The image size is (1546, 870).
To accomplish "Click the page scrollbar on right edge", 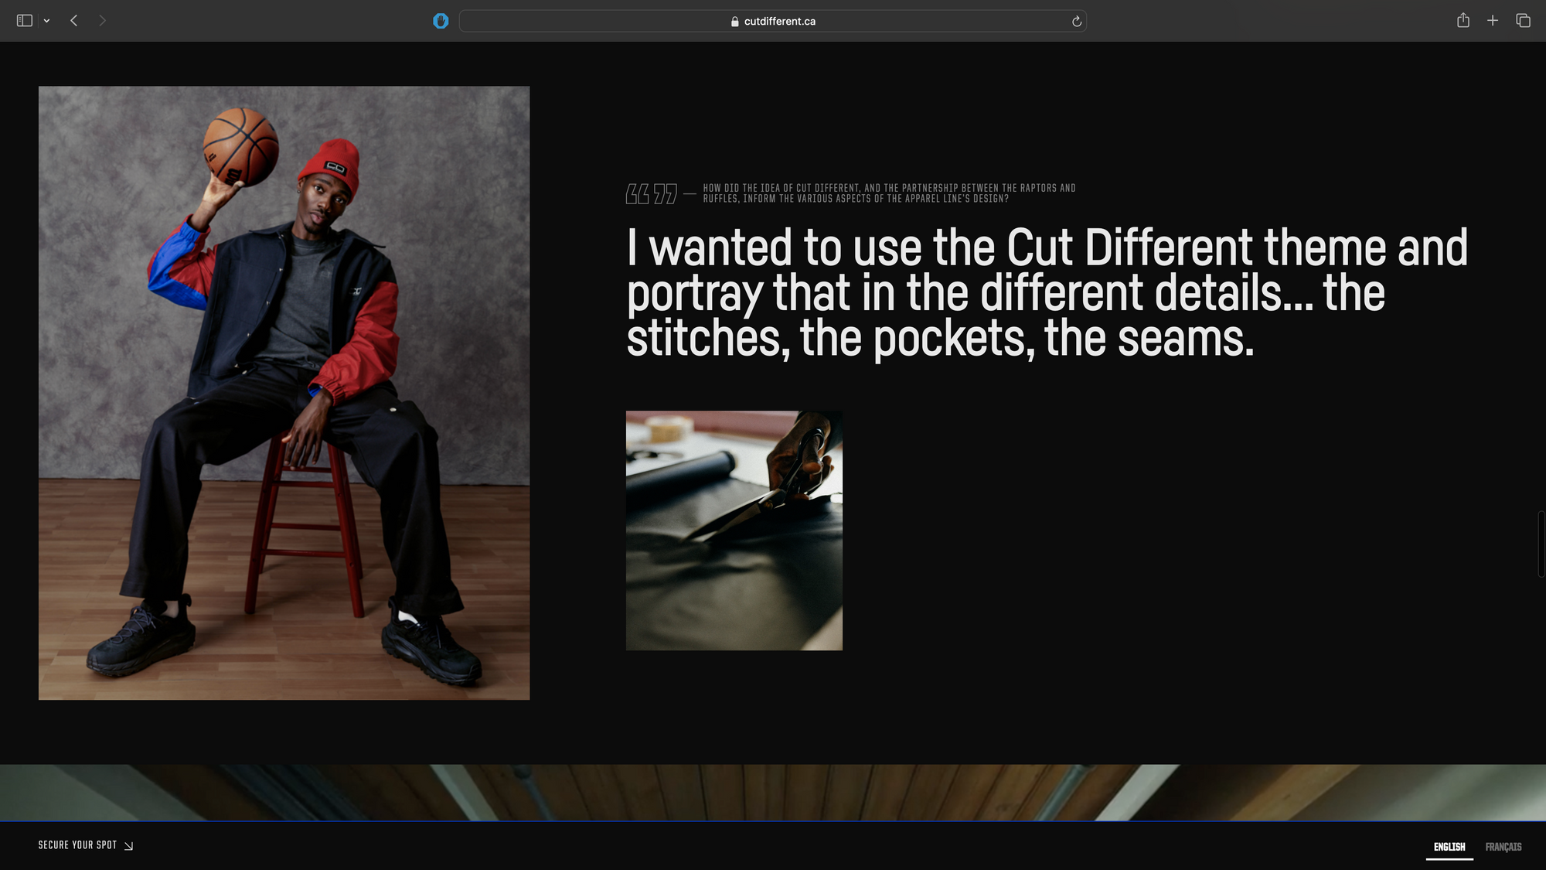I will (x=1541, y=544).
